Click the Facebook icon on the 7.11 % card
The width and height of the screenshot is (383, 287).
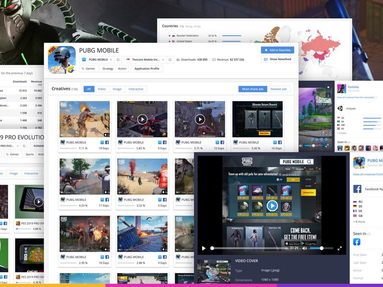tap(107, 142)
